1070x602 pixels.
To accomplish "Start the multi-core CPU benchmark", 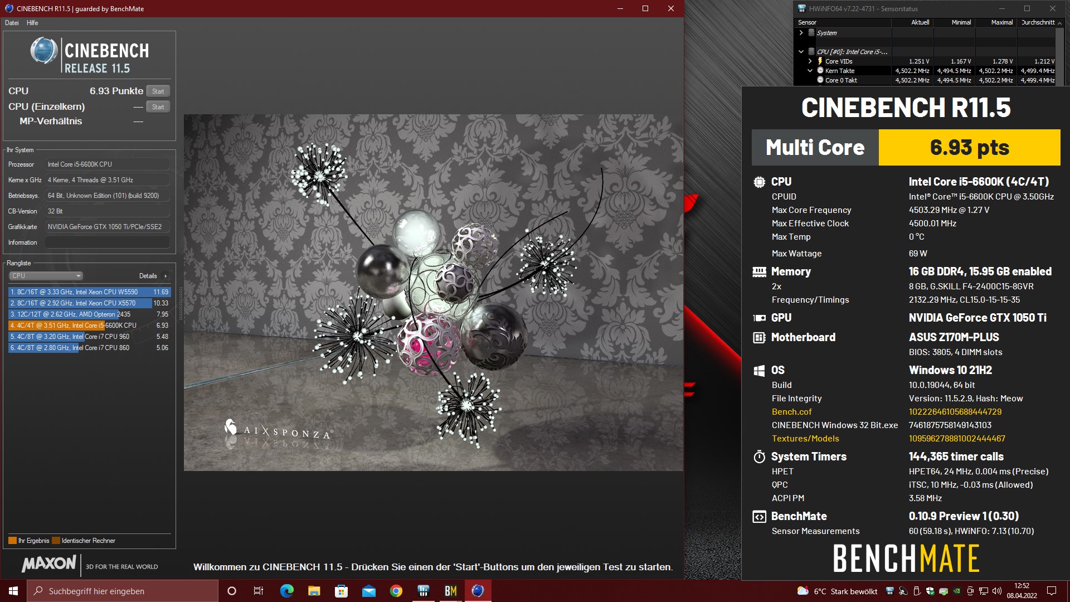I will (x=158, y=91).
